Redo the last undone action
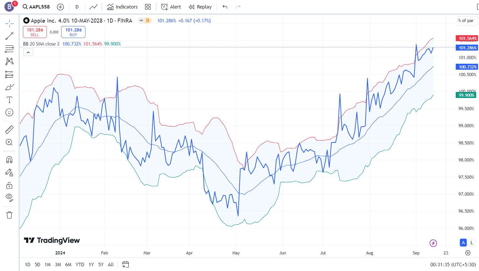 coord(238,7)
